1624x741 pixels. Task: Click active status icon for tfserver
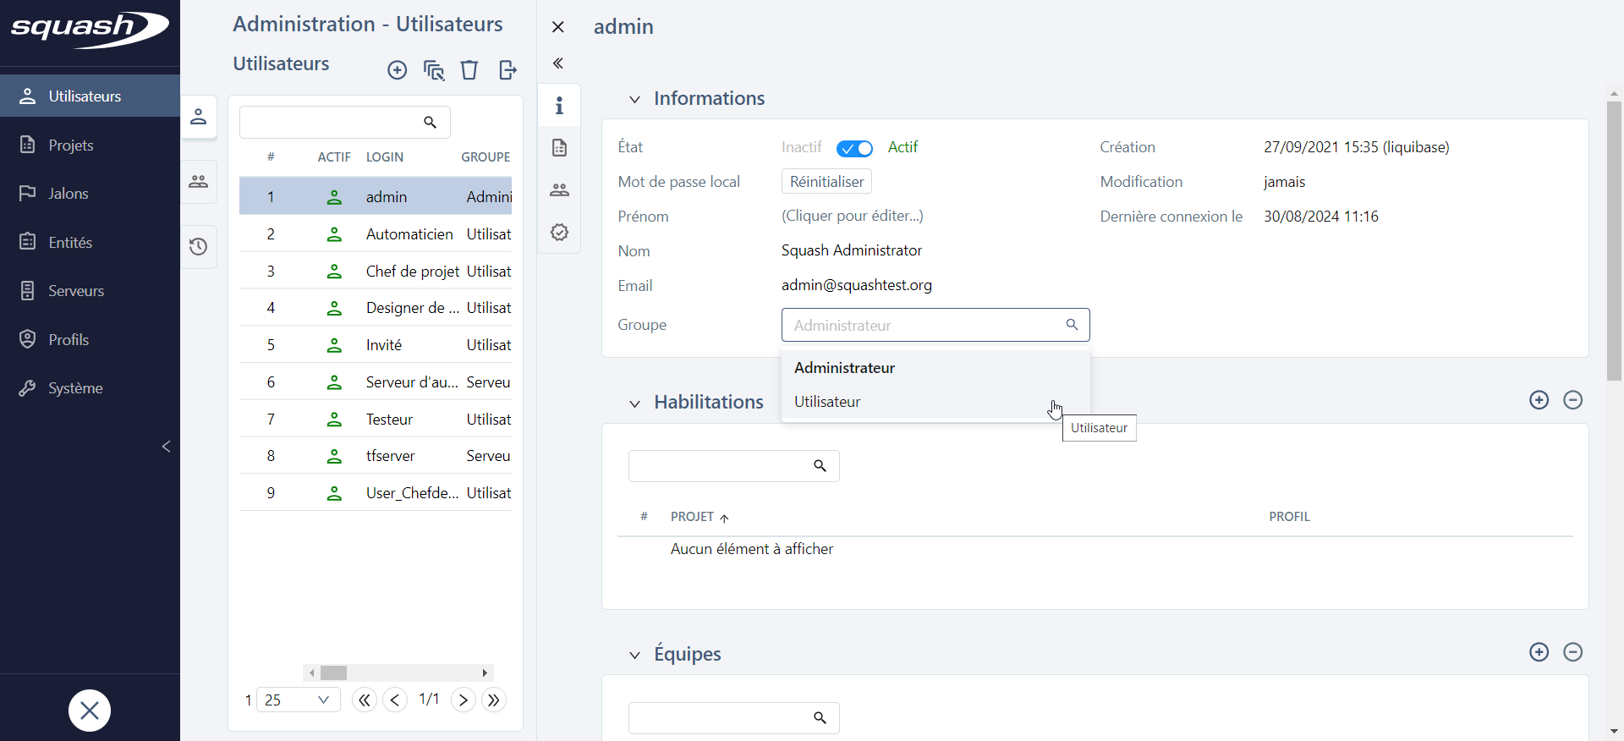coord(334,457)
